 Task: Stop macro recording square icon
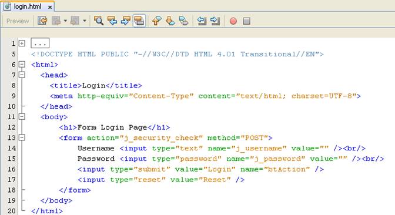click(247, 21)
